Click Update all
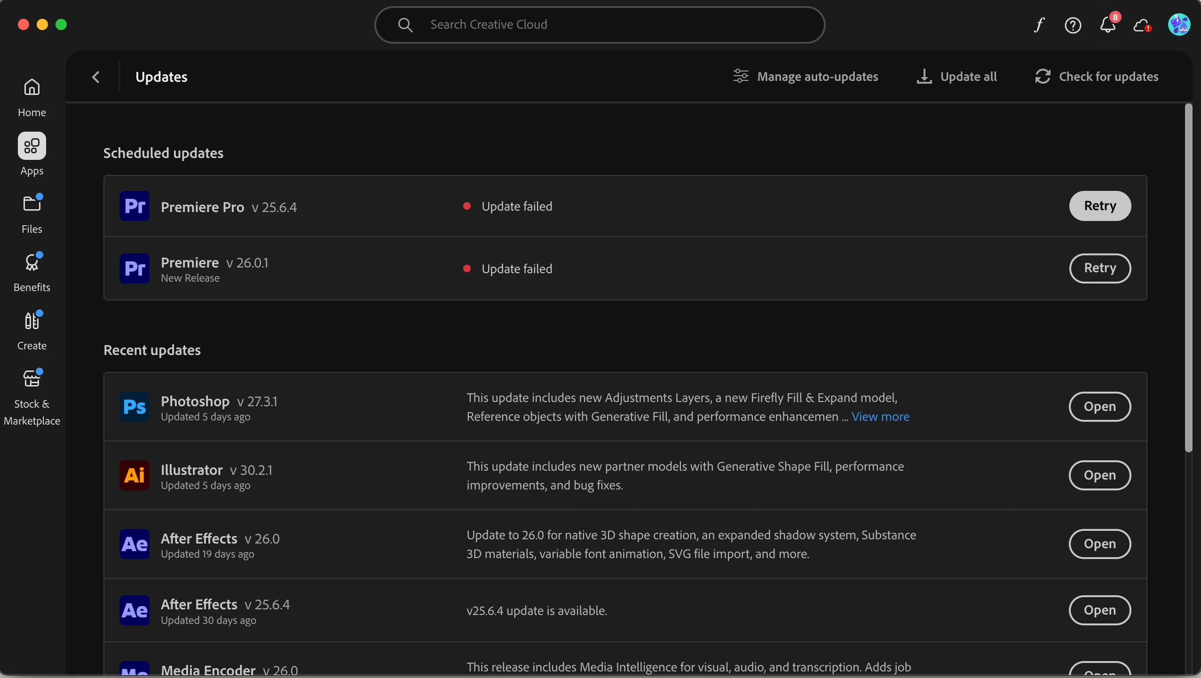This screenshot has height=678, width=1201. (956, 77)
